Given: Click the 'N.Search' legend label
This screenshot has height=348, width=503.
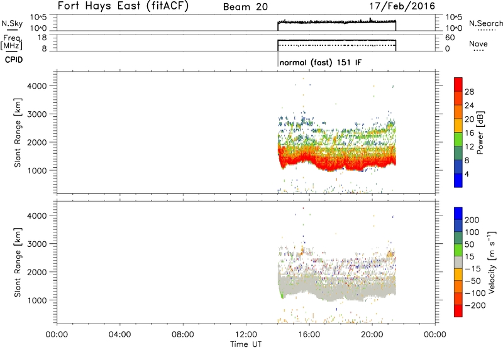Looking at the screenshot, I should coord(485,23).
